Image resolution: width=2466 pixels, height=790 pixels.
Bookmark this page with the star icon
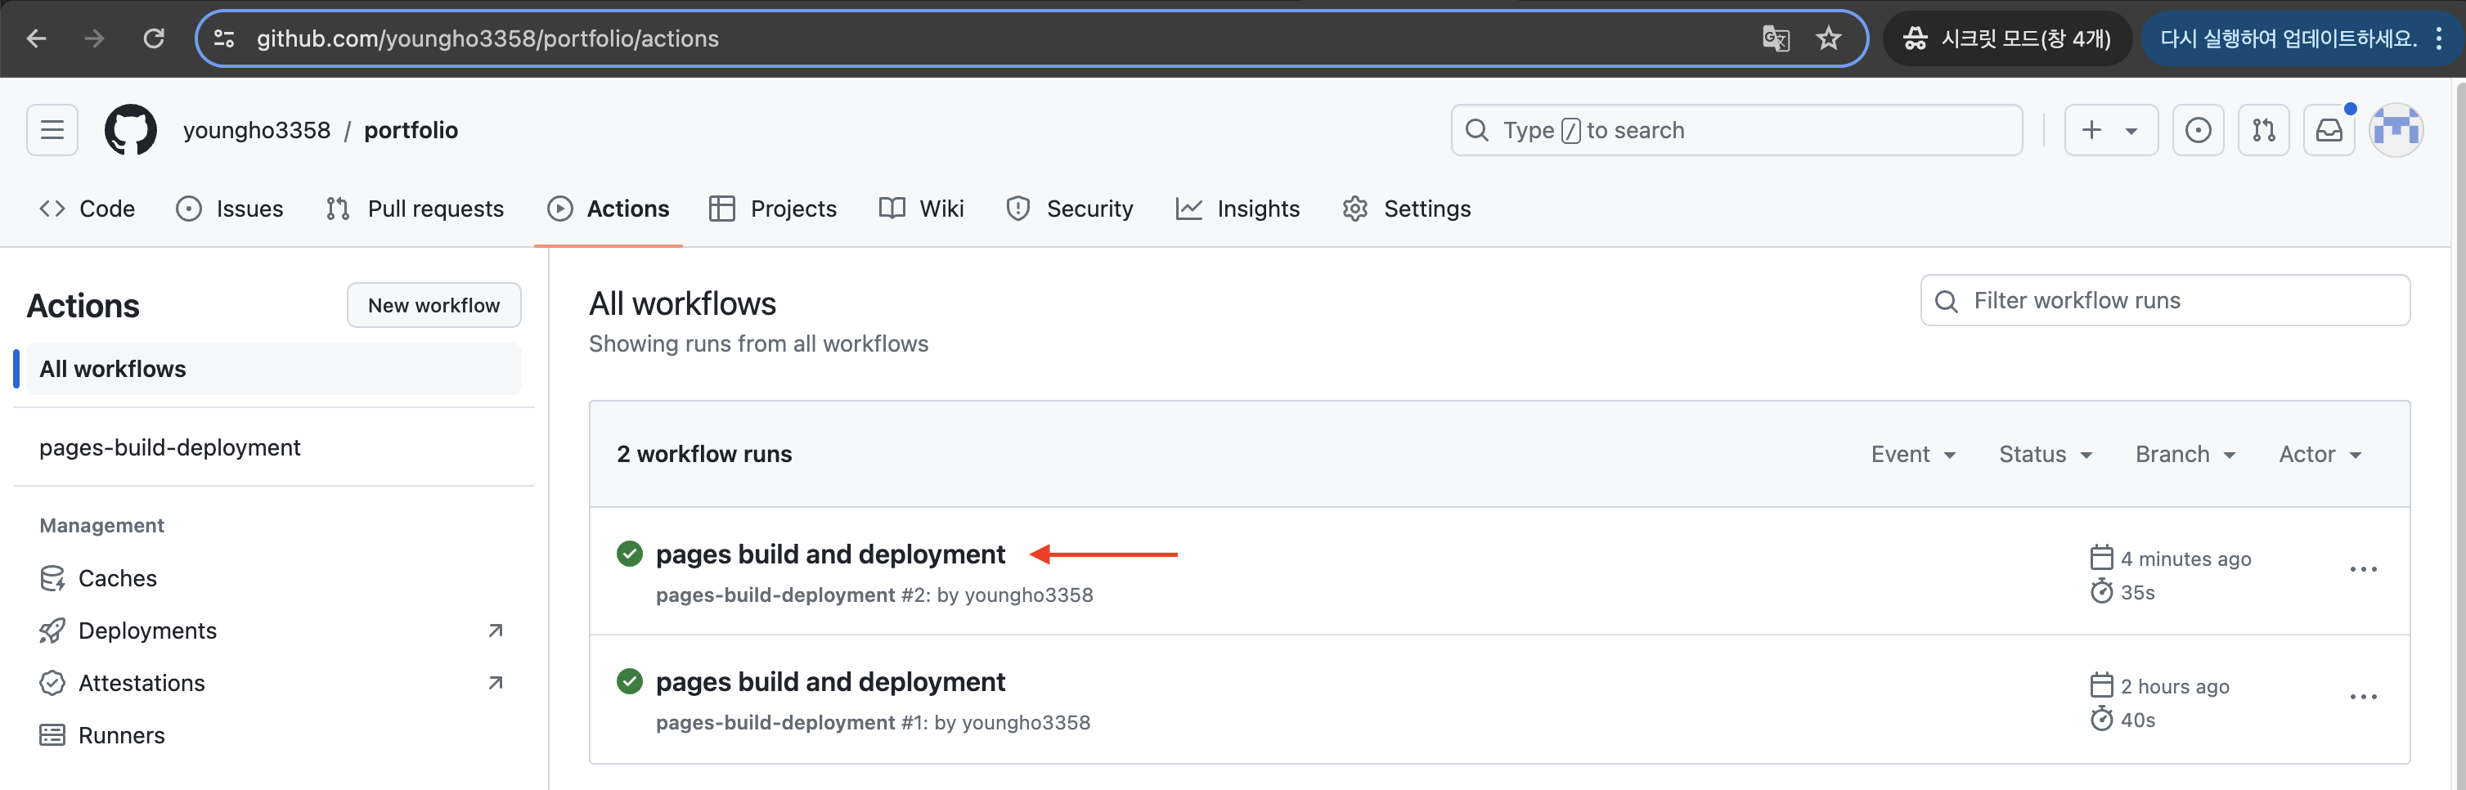tap(1829, 38)
